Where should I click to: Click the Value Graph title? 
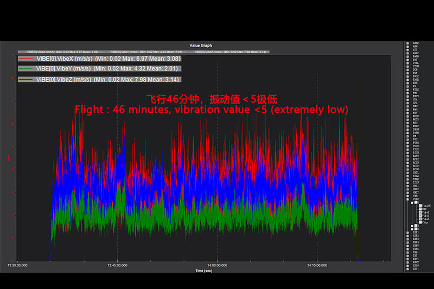click(x=201, y=46)
